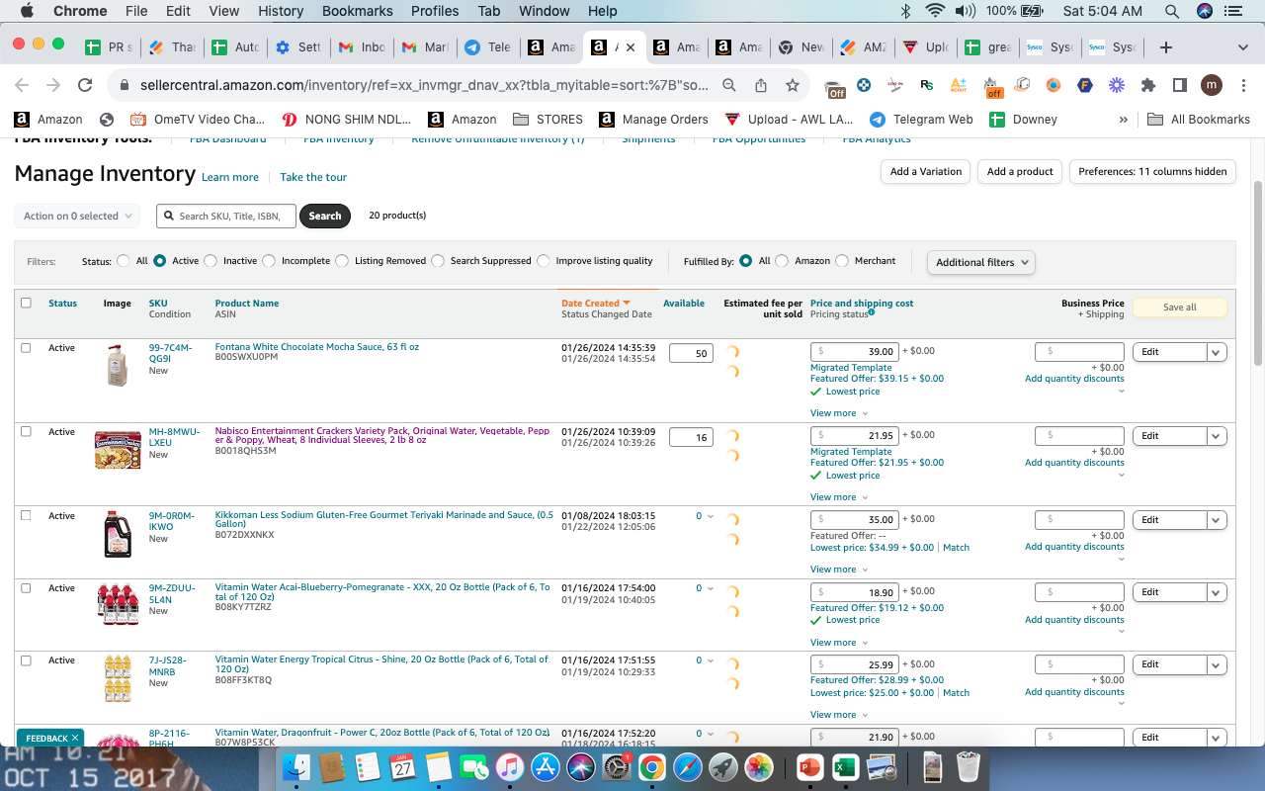Click the Add a Variation button
This screenshot has height=791, width=1265.
point(925,171)
